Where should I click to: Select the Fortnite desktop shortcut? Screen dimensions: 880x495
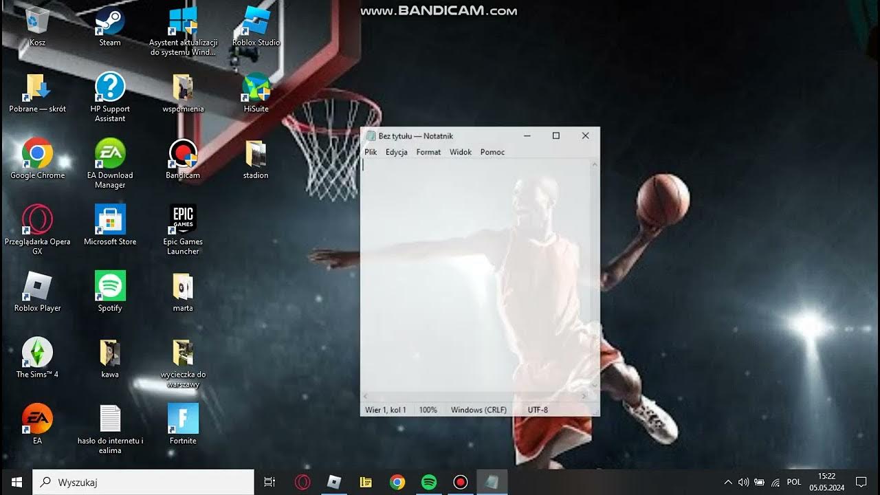coord(183,424)
